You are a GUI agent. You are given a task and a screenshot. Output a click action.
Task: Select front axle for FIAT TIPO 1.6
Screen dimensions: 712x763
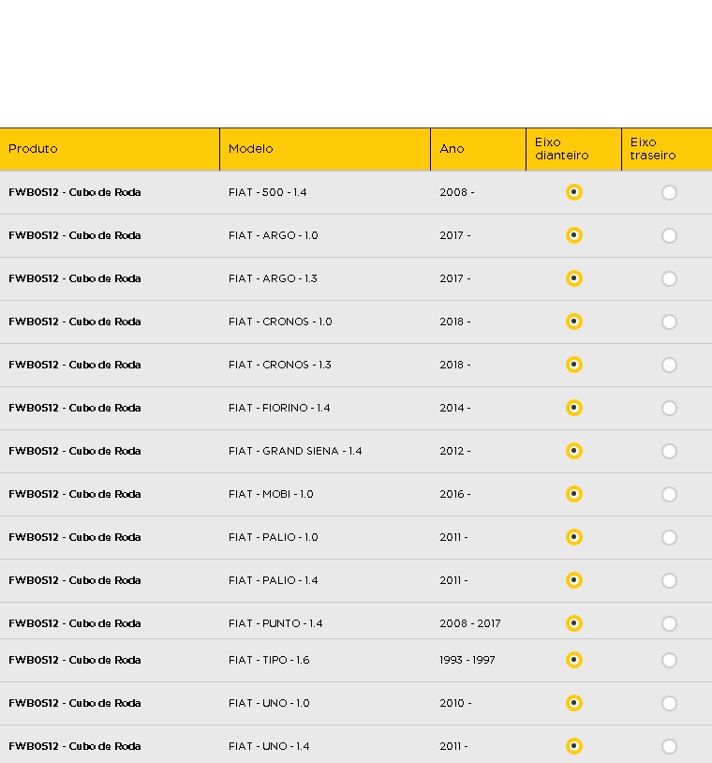tap(574, 660)
